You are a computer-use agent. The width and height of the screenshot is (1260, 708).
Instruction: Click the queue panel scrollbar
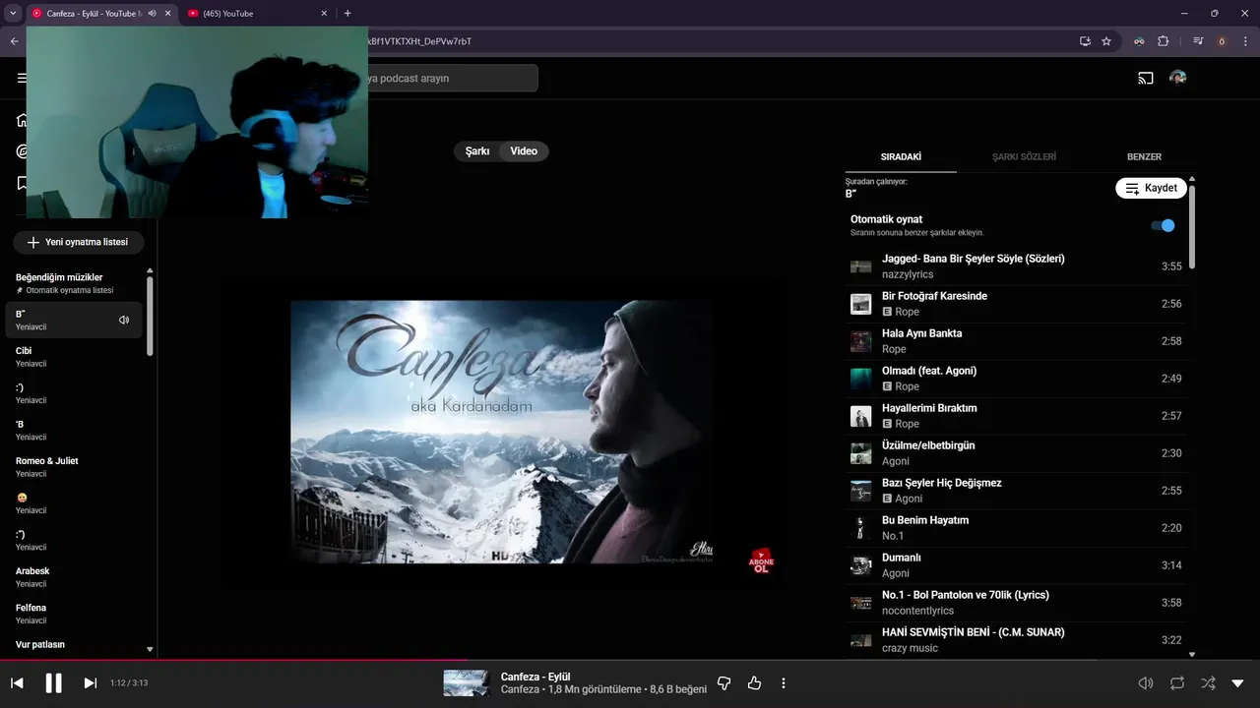point(1192,226)
